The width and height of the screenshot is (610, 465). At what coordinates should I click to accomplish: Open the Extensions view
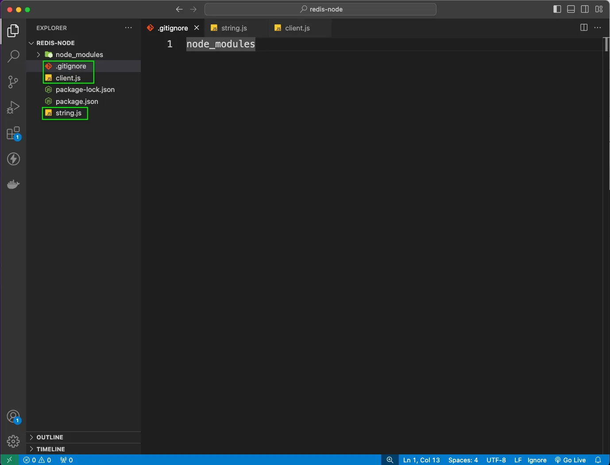[x=13, y=133]
